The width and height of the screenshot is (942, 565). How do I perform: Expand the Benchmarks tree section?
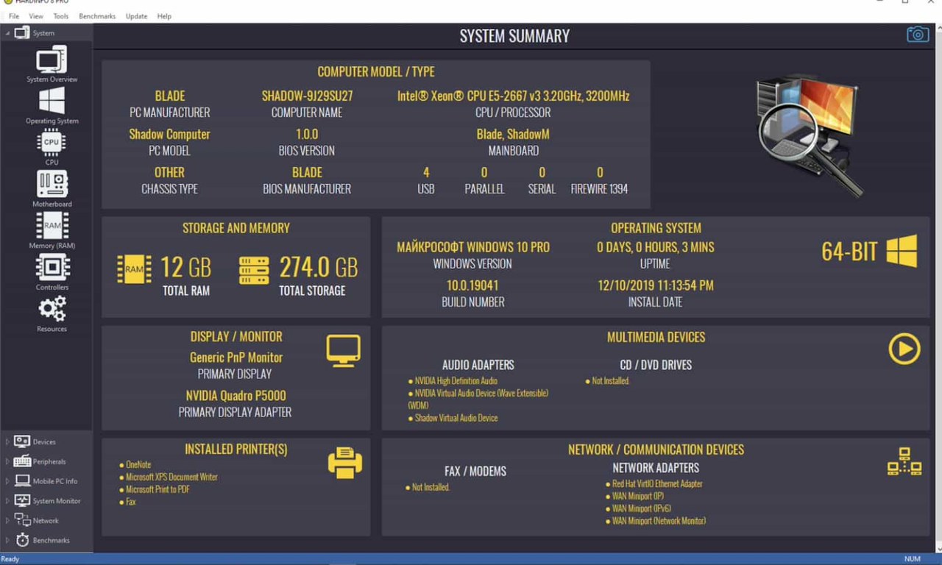7,541
